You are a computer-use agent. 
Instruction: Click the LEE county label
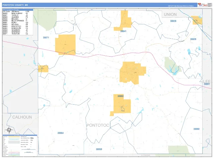click(x=207, y=81)
